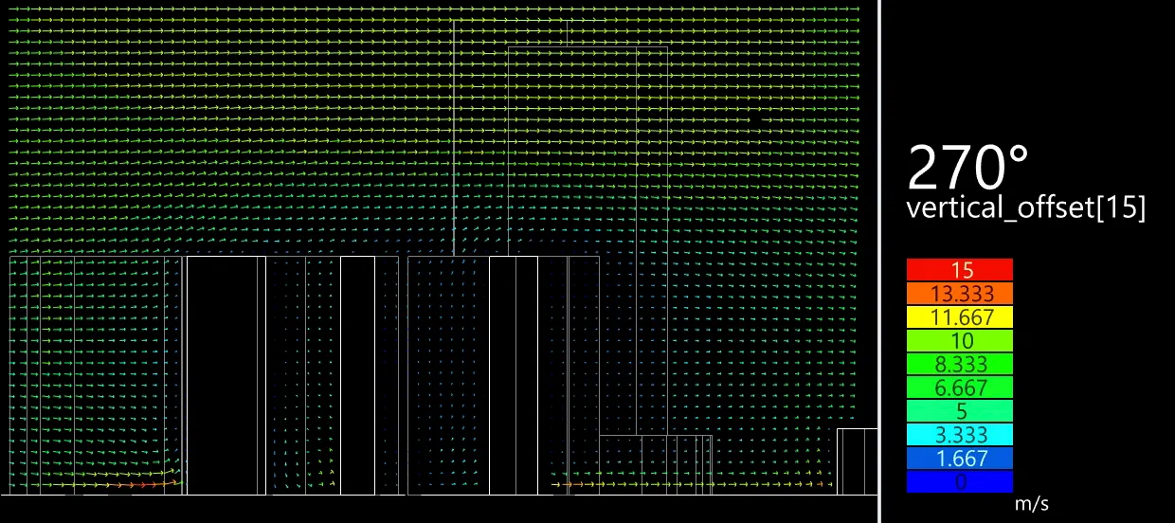Click the m/s unit label
This screenshot has width=1175, height=523.
coord(1032,504)
